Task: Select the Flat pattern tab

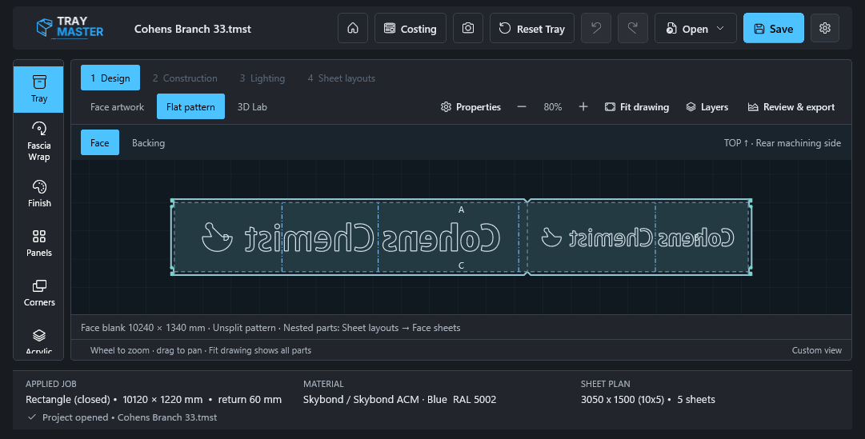Action: [x=191, y=106]
